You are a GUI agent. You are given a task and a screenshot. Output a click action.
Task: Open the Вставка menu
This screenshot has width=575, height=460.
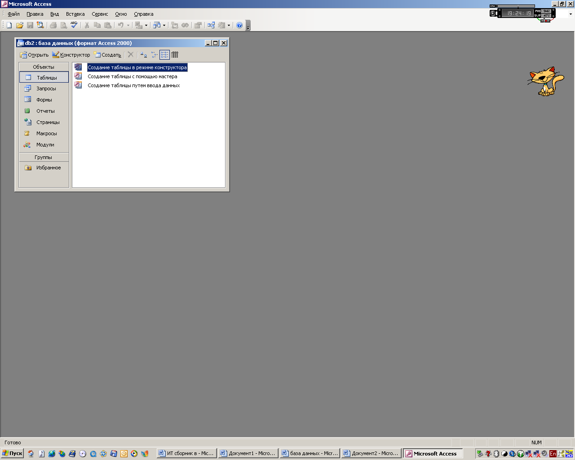75,14
